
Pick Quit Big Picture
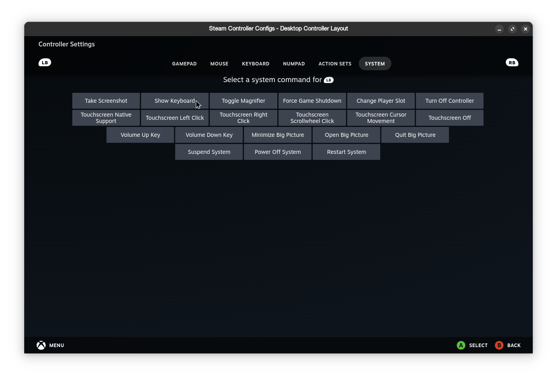pyautogui.click(x=415, y=135)
